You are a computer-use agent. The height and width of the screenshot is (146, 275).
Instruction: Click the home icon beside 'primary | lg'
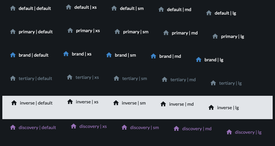pyautogui.click(x=215, y=36)
